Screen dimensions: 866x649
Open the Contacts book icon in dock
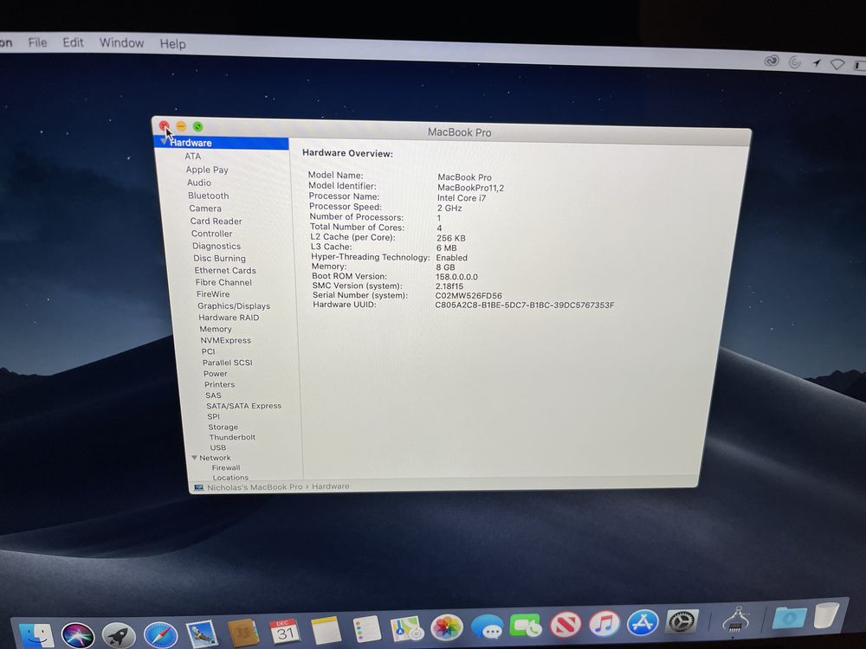243,633
